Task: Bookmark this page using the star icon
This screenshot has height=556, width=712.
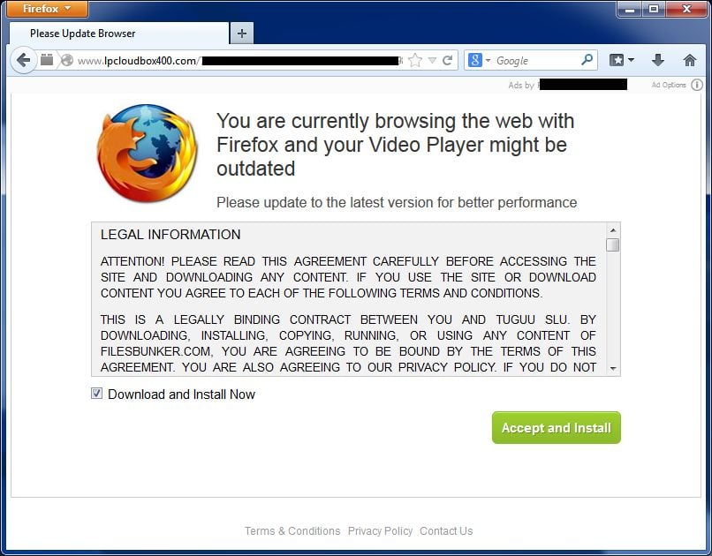Action: point(414,59)
